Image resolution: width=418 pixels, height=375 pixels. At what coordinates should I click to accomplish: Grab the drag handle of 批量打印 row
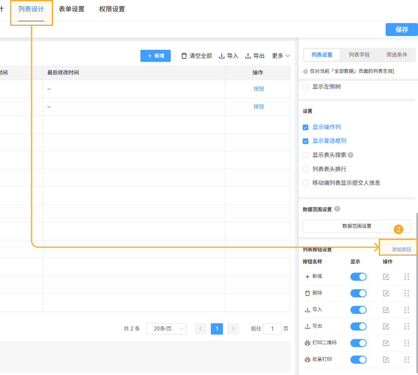(x=407, y=360)
